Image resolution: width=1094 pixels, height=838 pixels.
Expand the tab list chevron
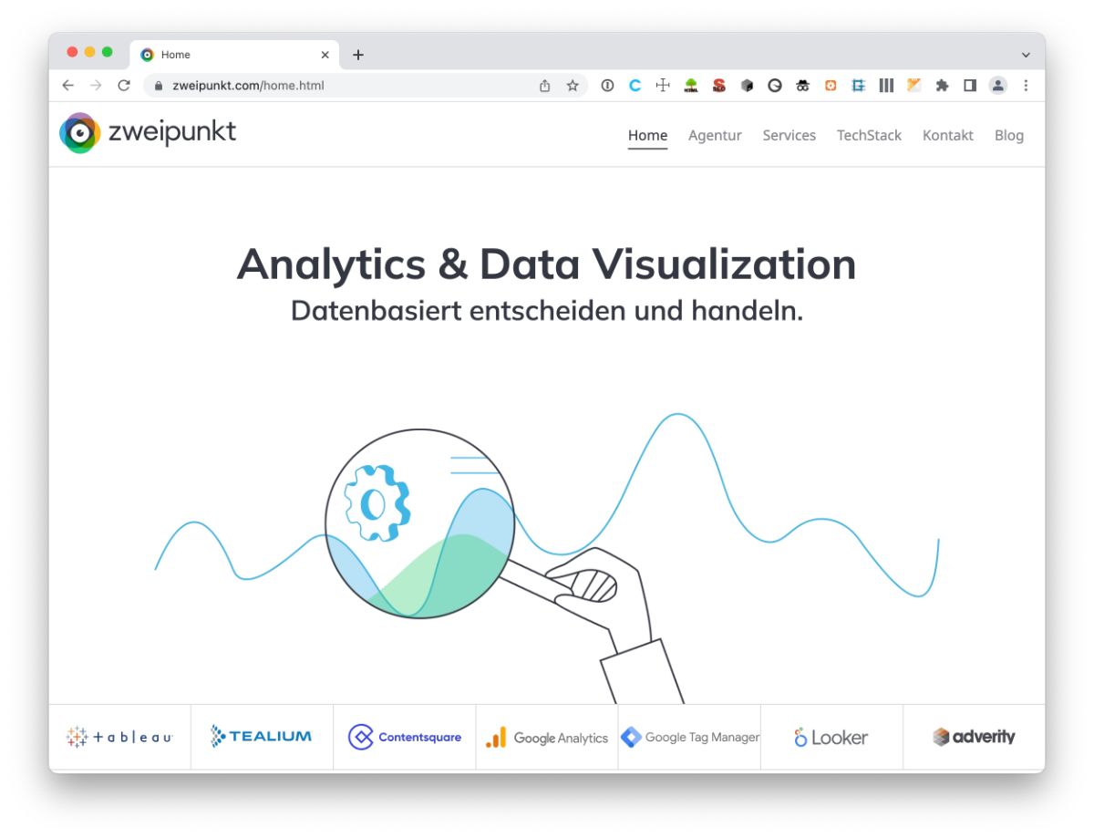tap(1027, 55)
